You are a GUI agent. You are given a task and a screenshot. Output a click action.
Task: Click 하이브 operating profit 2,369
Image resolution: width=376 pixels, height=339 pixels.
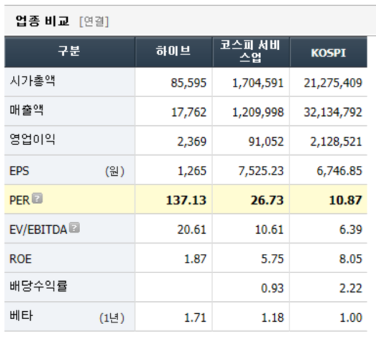192,142
